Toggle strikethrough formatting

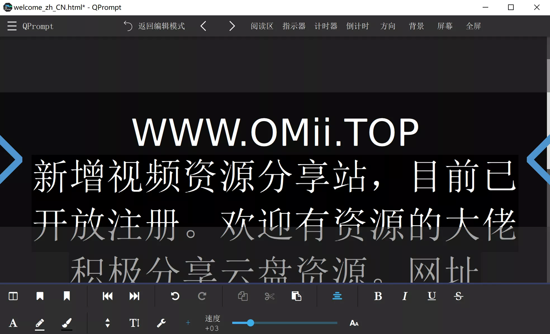point(459,296)
